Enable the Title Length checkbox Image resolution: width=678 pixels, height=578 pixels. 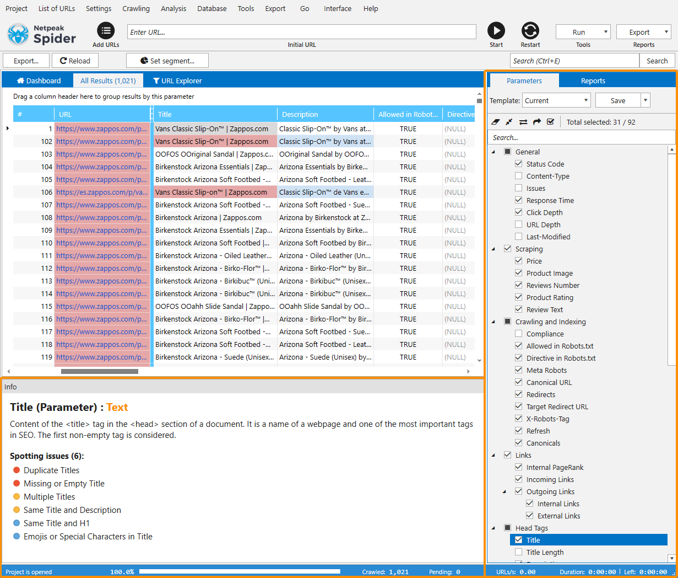click(x=518, y=552)
